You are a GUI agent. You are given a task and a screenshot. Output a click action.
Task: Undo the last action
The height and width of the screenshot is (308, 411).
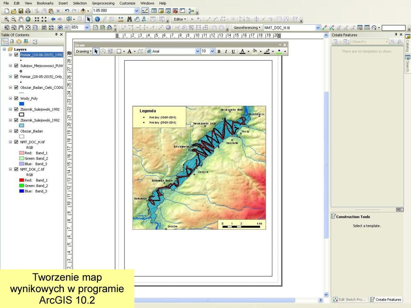pos(67,11)
